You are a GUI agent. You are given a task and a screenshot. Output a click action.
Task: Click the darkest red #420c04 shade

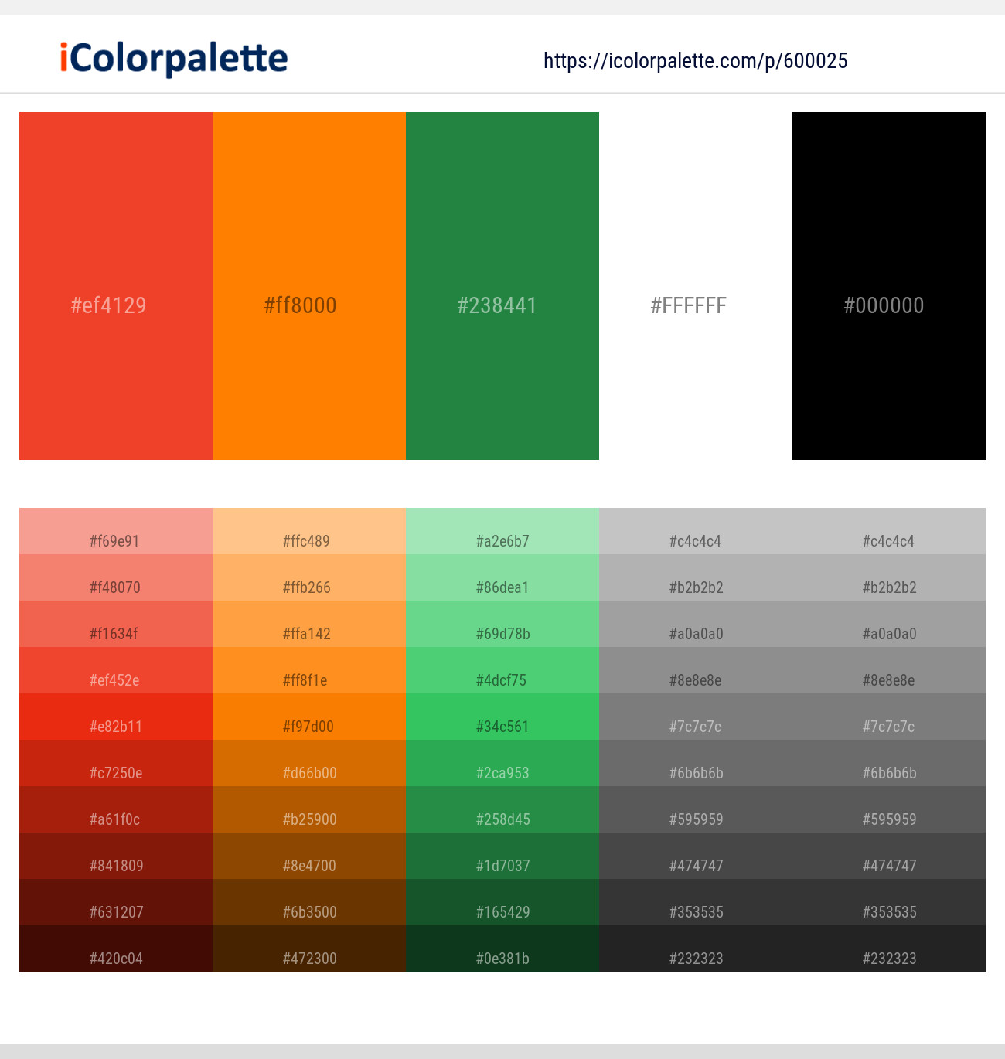pyautogui.click(x=116, y=949)
